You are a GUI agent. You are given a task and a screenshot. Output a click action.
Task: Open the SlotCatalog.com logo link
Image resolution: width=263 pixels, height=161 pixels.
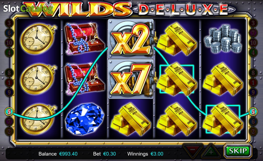pos(28,8)
